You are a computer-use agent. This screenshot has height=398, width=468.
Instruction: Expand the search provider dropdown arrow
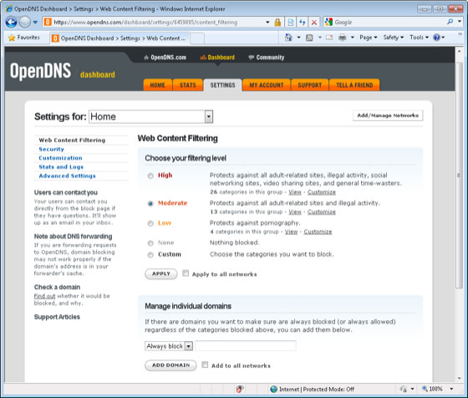pyautogui.click(x=460, y=22)
